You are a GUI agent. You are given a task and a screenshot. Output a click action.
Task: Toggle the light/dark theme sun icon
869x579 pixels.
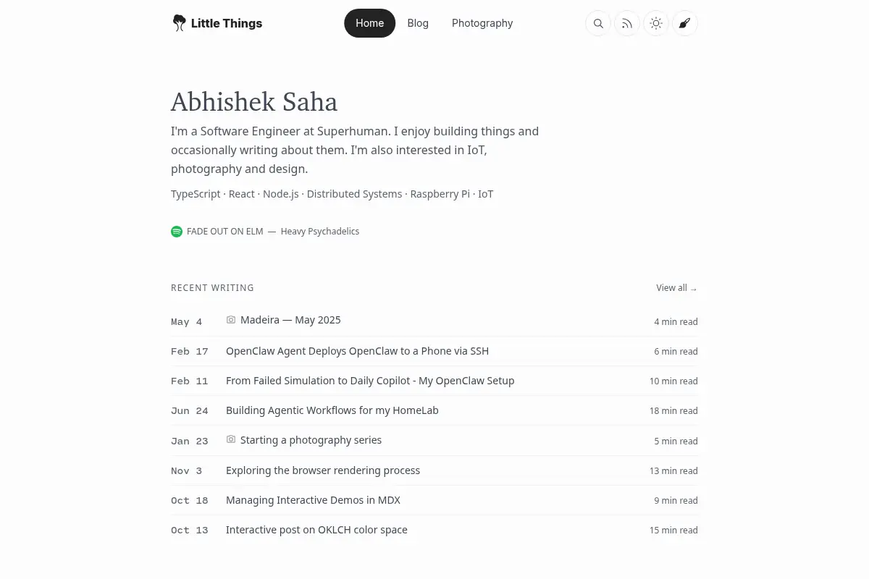(656, 23)
